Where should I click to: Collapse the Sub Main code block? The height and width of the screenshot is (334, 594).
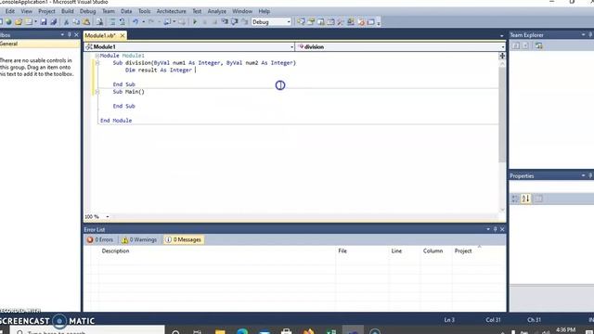tap(97, 92)
